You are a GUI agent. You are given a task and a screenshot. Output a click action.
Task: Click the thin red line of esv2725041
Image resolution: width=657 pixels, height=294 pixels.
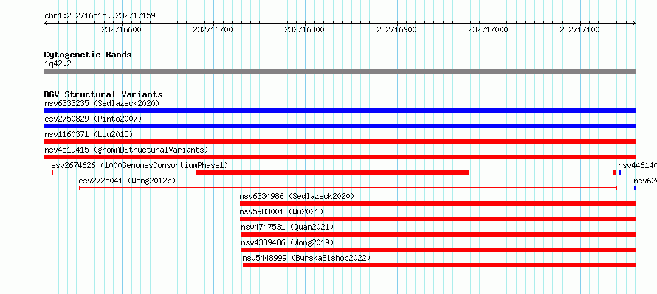348,188
